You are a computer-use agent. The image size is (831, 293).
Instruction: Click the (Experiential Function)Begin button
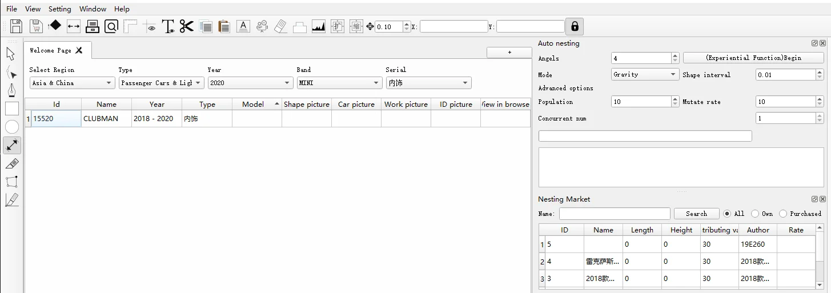click(x=753, y=58)
